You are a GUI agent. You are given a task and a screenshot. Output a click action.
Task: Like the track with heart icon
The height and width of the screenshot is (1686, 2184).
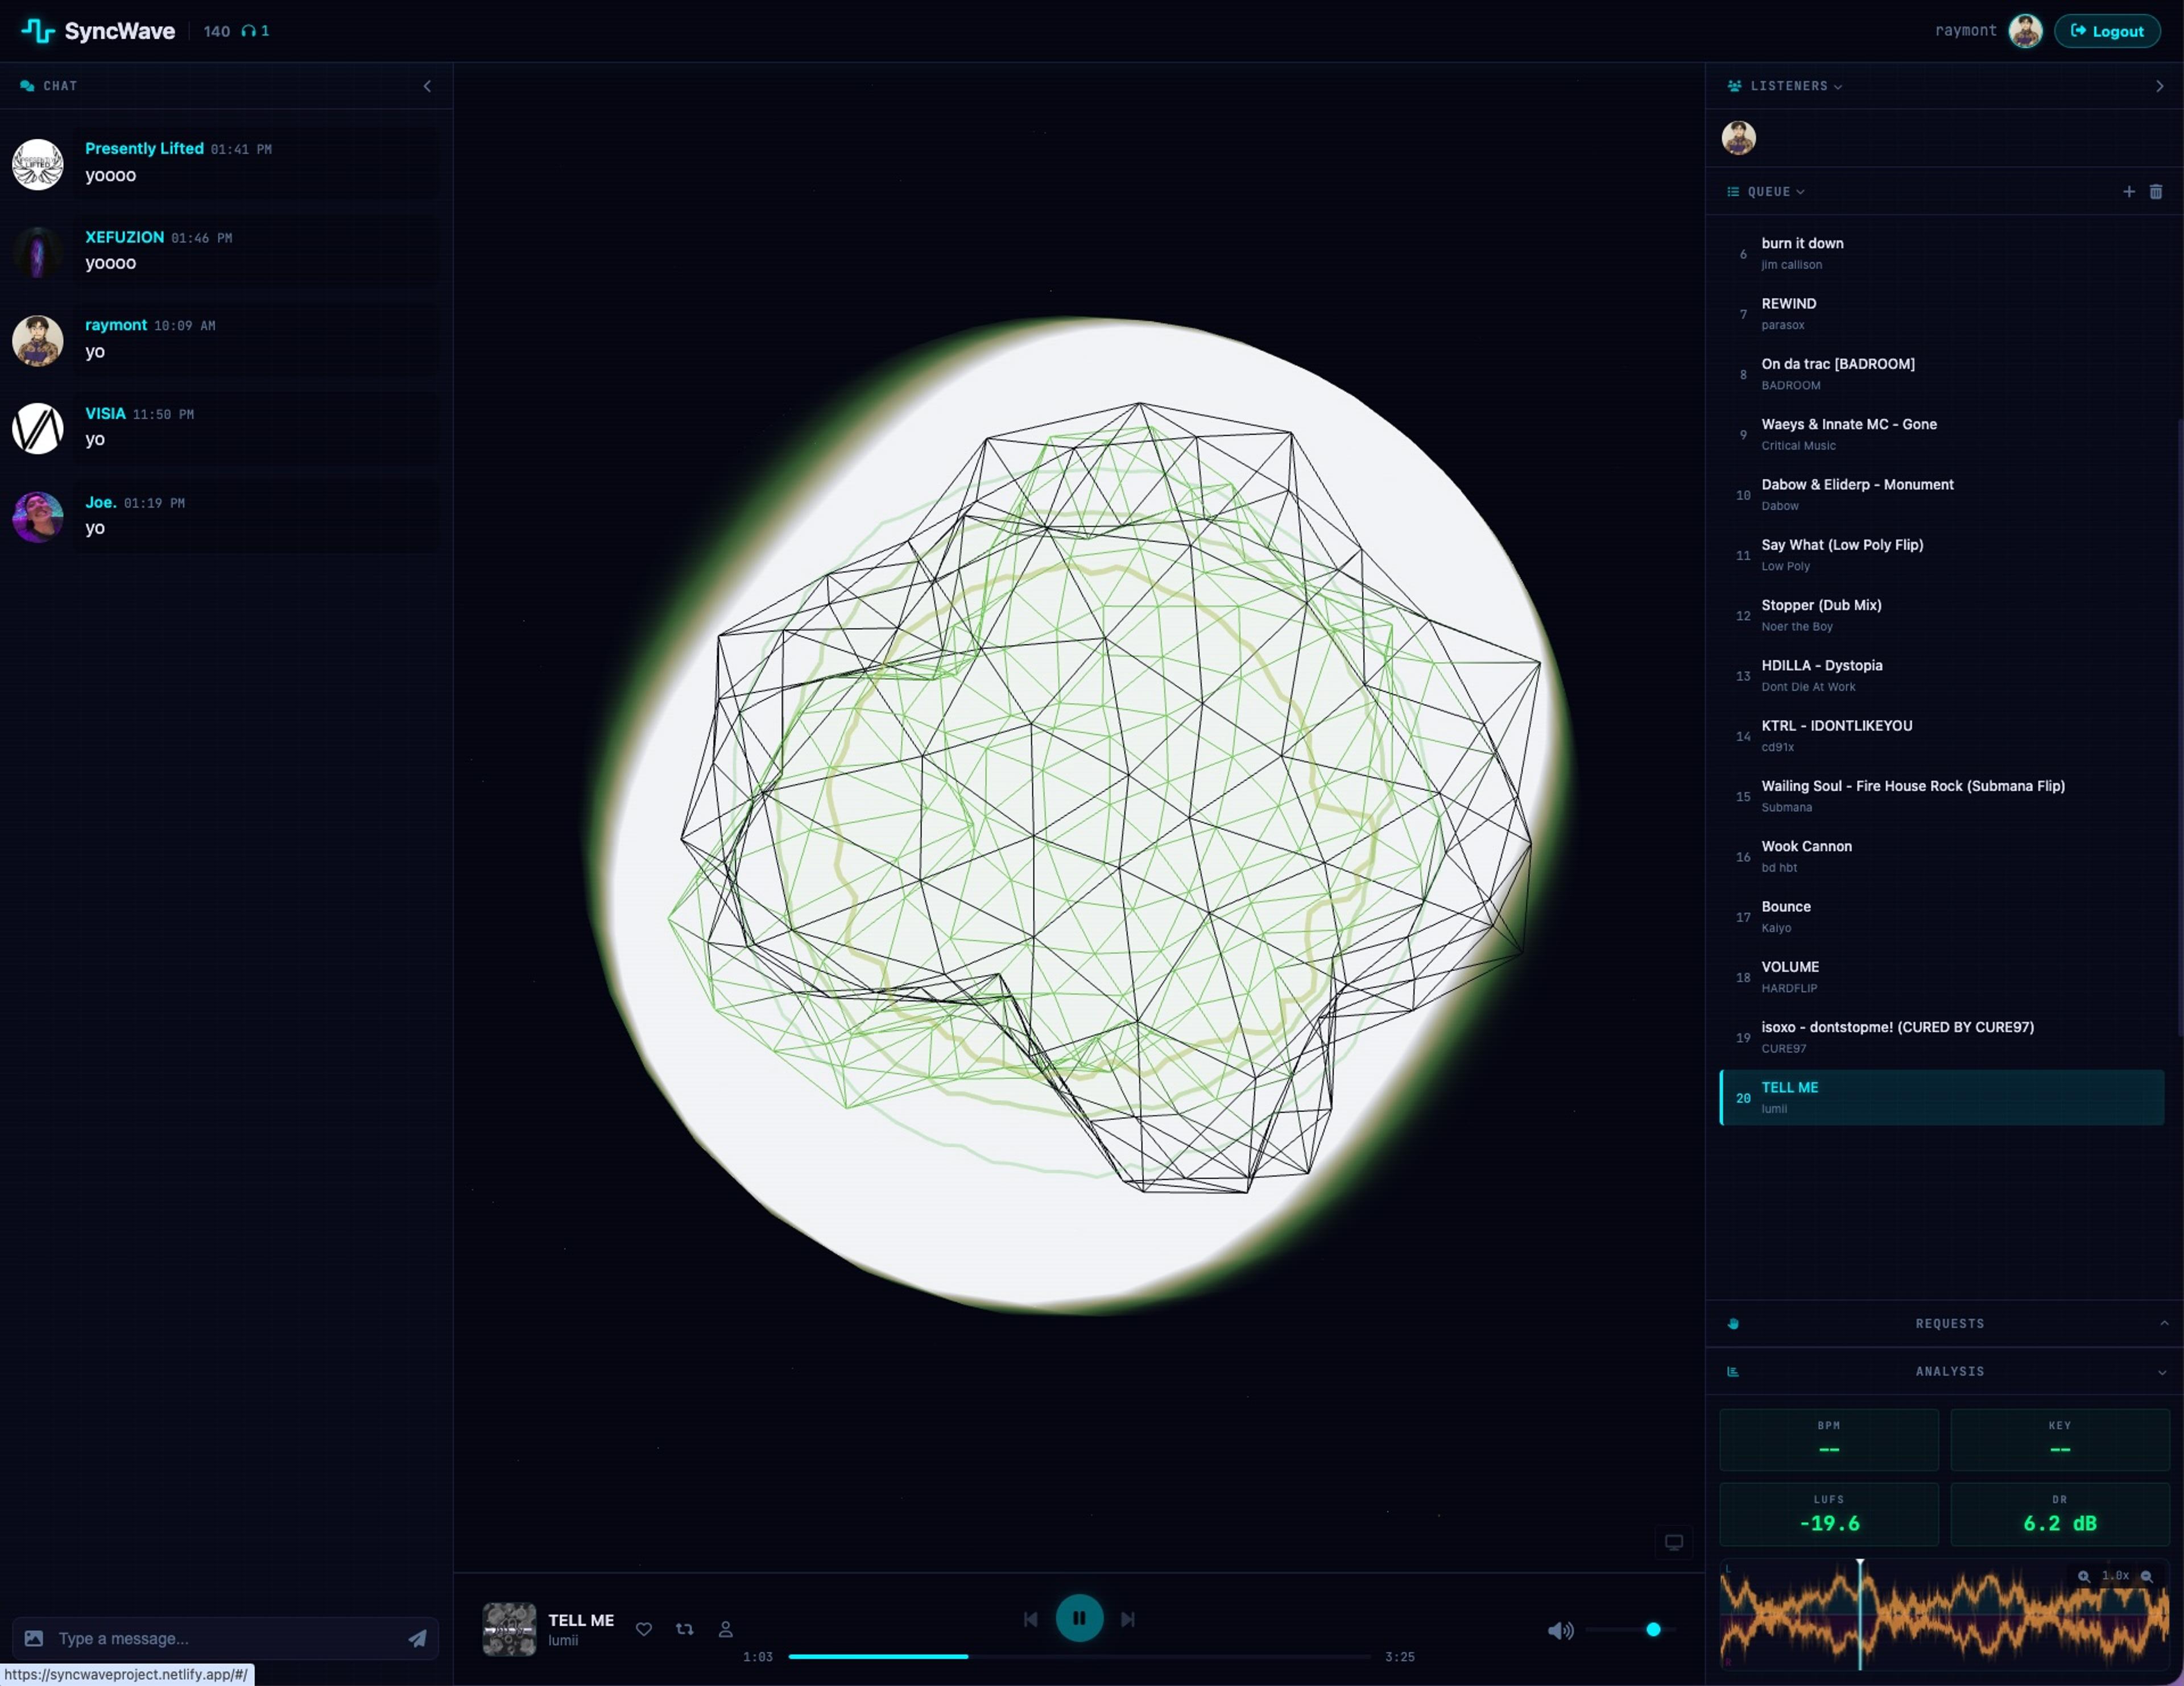tap(644, 1629)
